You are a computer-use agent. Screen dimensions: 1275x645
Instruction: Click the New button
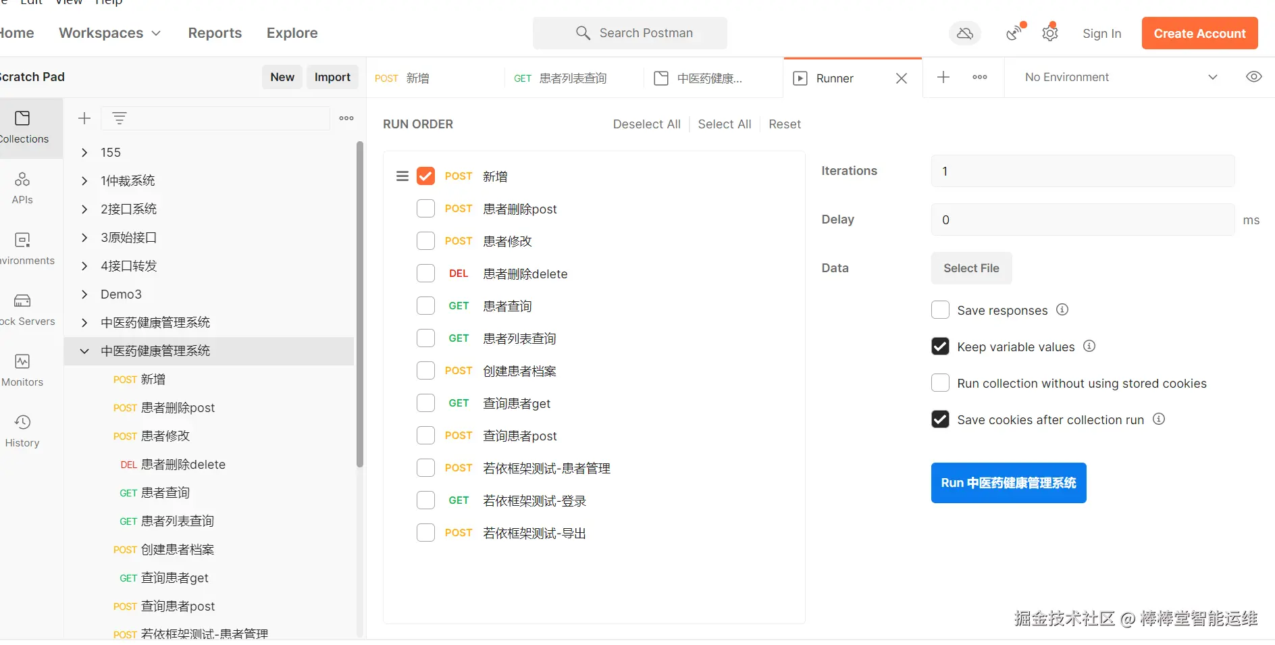pyautogui.click(x=282, y=77)
